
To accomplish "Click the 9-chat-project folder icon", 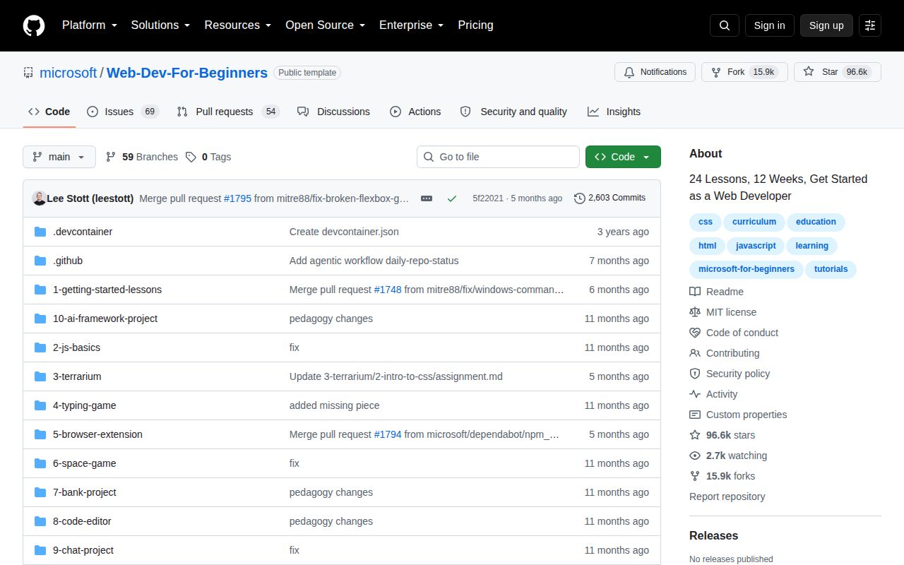I will tap(40, 550).
